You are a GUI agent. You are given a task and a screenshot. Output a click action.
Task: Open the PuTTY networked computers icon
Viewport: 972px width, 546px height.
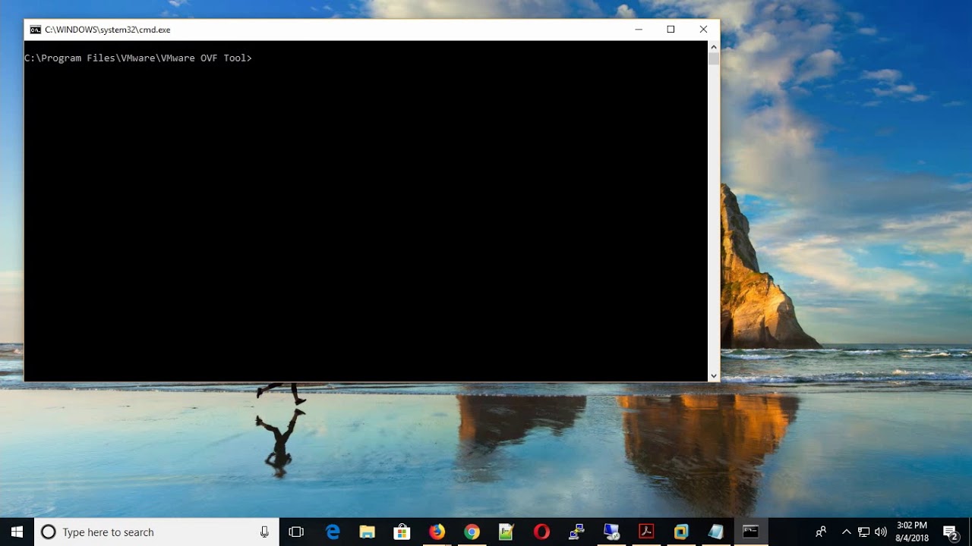576,532
